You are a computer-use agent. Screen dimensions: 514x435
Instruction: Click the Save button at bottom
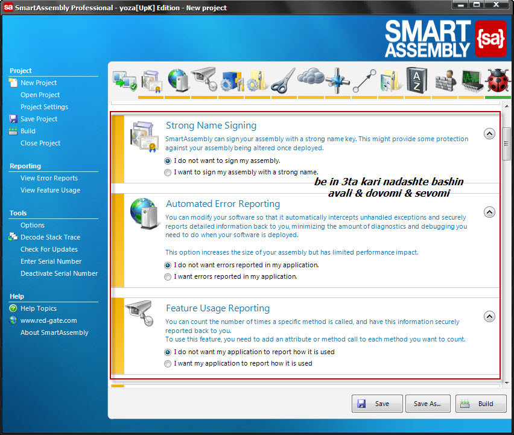pyautogui.click(x=377, y=404)
